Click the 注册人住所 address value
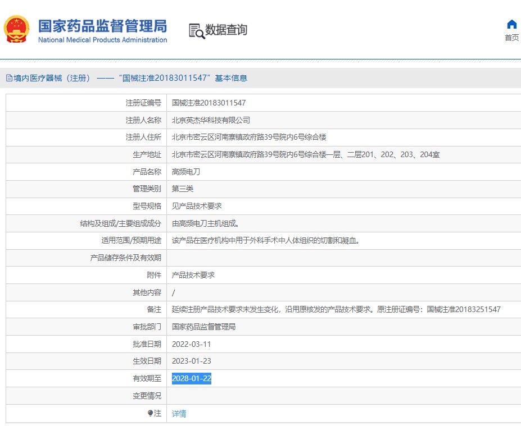The width and height of the screenshot is (521, 426). coord(249,137)
